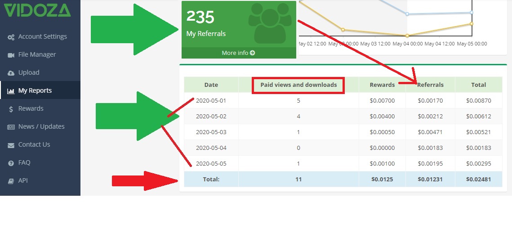The image size is (512, 225).
Task: Click the 235 My Referrals card
Action: click(238, 25)
